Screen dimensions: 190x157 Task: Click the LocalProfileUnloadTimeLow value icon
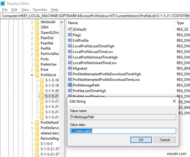tap(70, 63)
